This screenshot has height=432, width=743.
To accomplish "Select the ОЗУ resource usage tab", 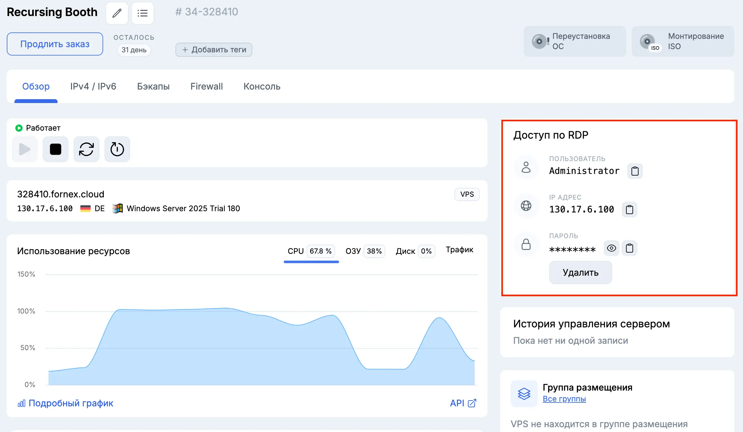I will click(365, 251).
